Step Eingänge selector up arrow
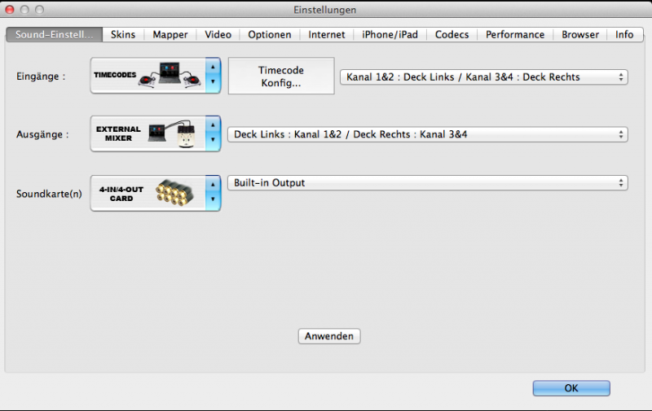The height and width of the screenshot is (411, 652). [213, 67]
